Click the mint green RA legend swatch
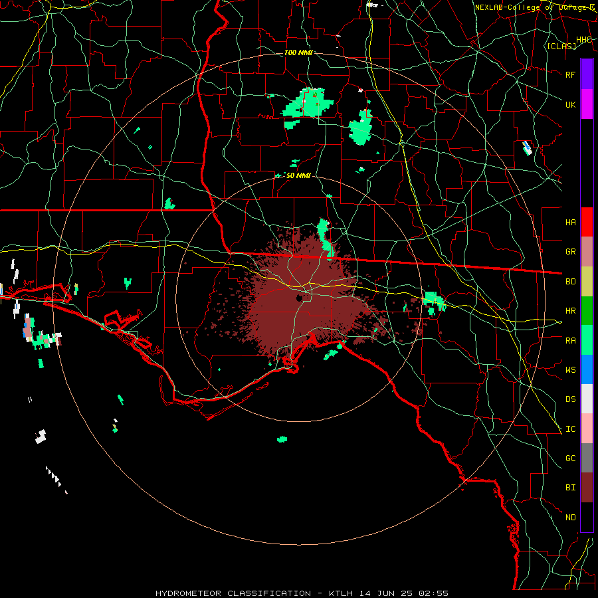598x598 pixels. click(587, 340)
